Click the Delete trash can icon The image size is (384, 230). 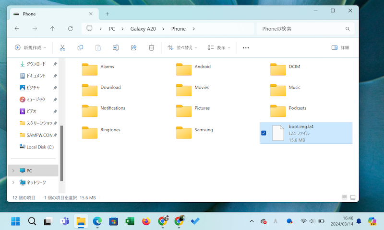152,48
